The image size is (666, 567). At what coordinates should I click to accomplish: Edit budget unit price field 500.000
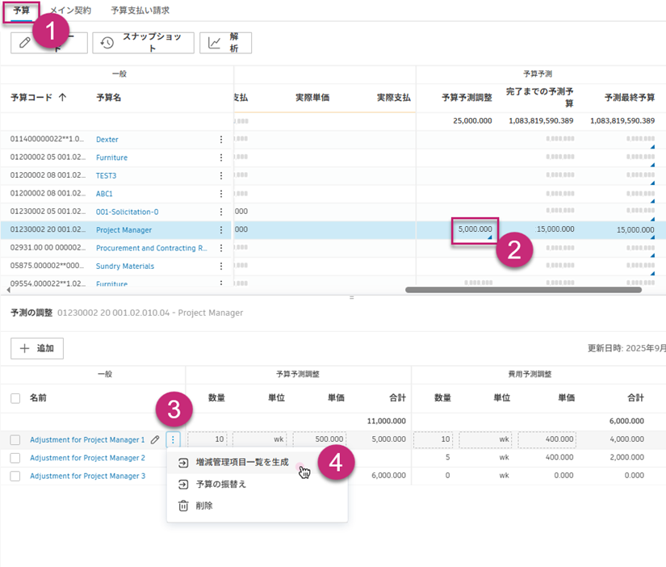(320, 439)
